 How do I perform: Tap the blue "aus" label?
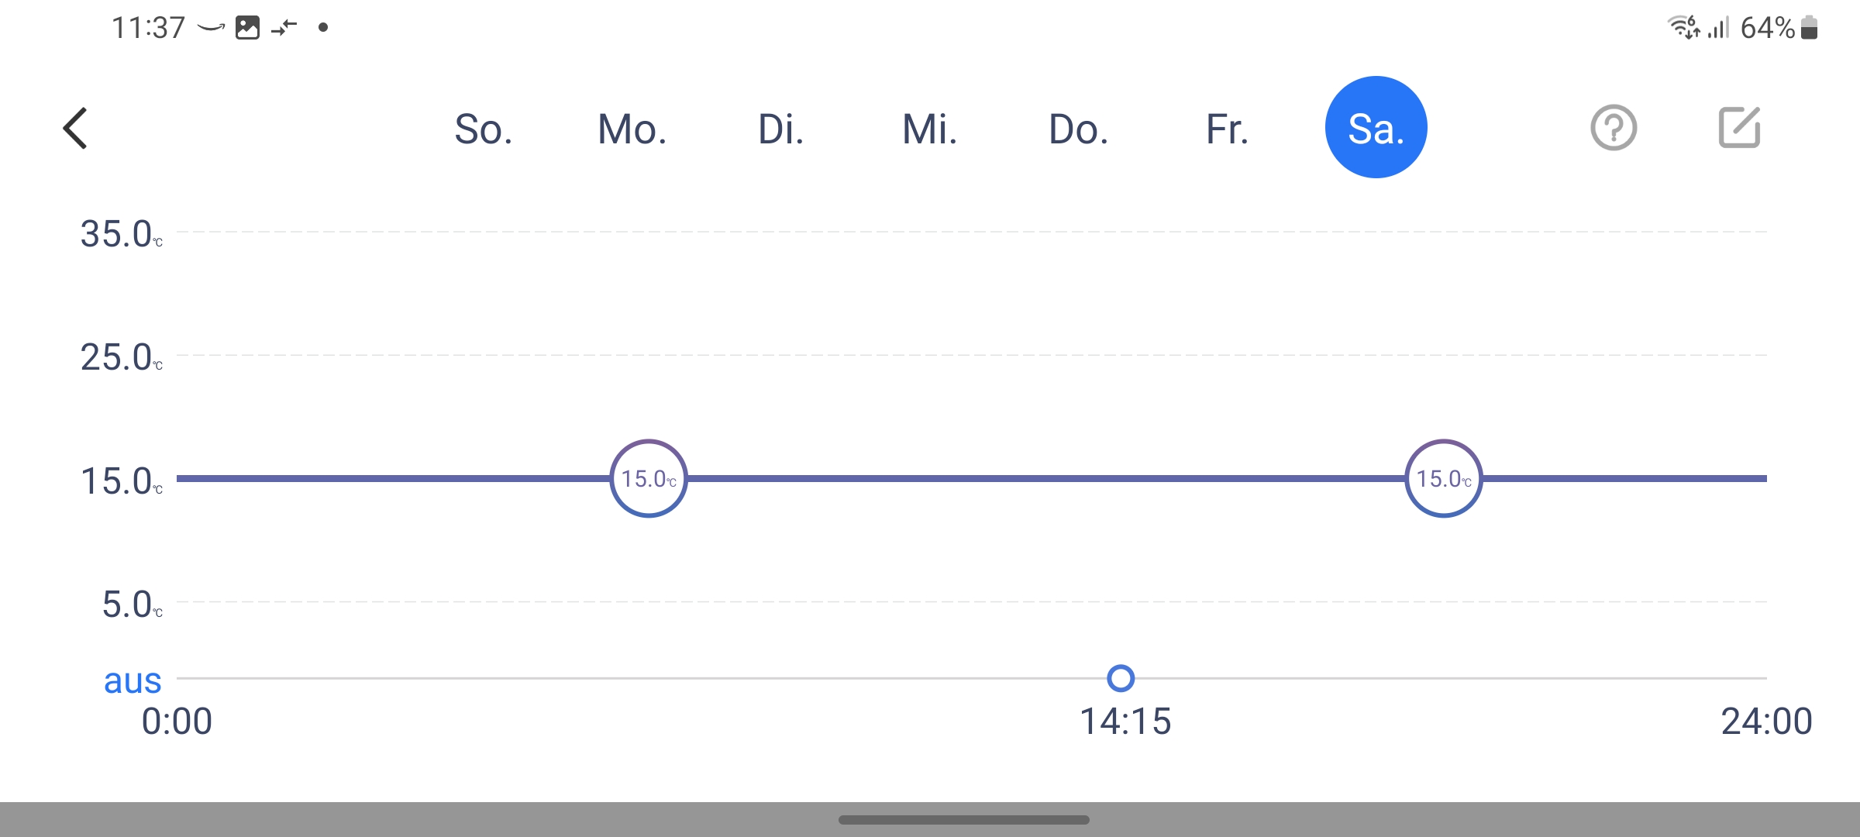(x=133, y=680)
